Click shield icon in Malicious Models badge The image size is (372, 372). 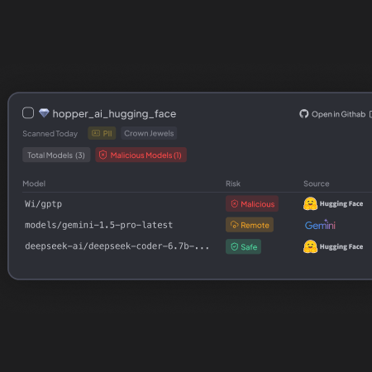103,155
